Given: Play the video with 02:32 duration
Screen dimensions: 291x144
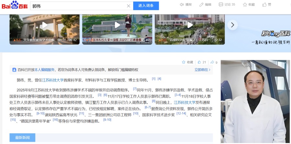Looking at the screenshot, I should click(189, 25).
